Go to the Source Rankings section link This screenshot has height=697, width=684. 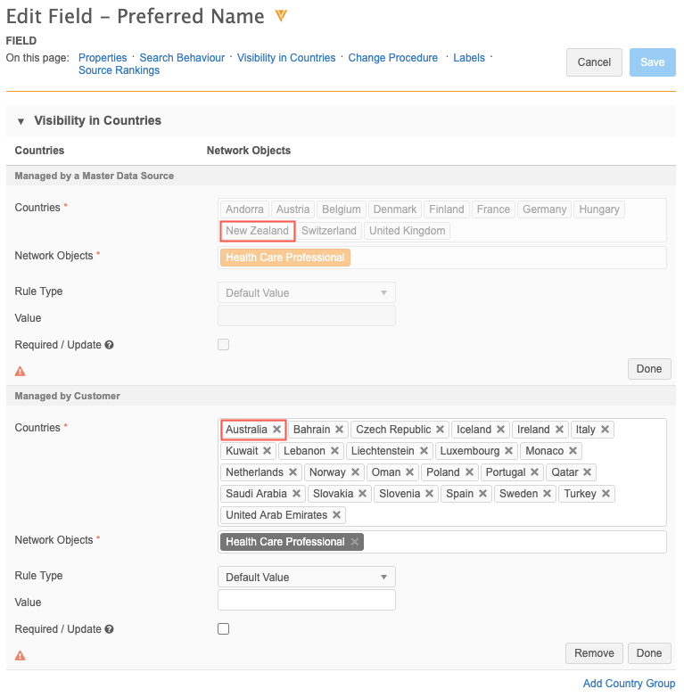pyautogui.click(x=119, y=70)
